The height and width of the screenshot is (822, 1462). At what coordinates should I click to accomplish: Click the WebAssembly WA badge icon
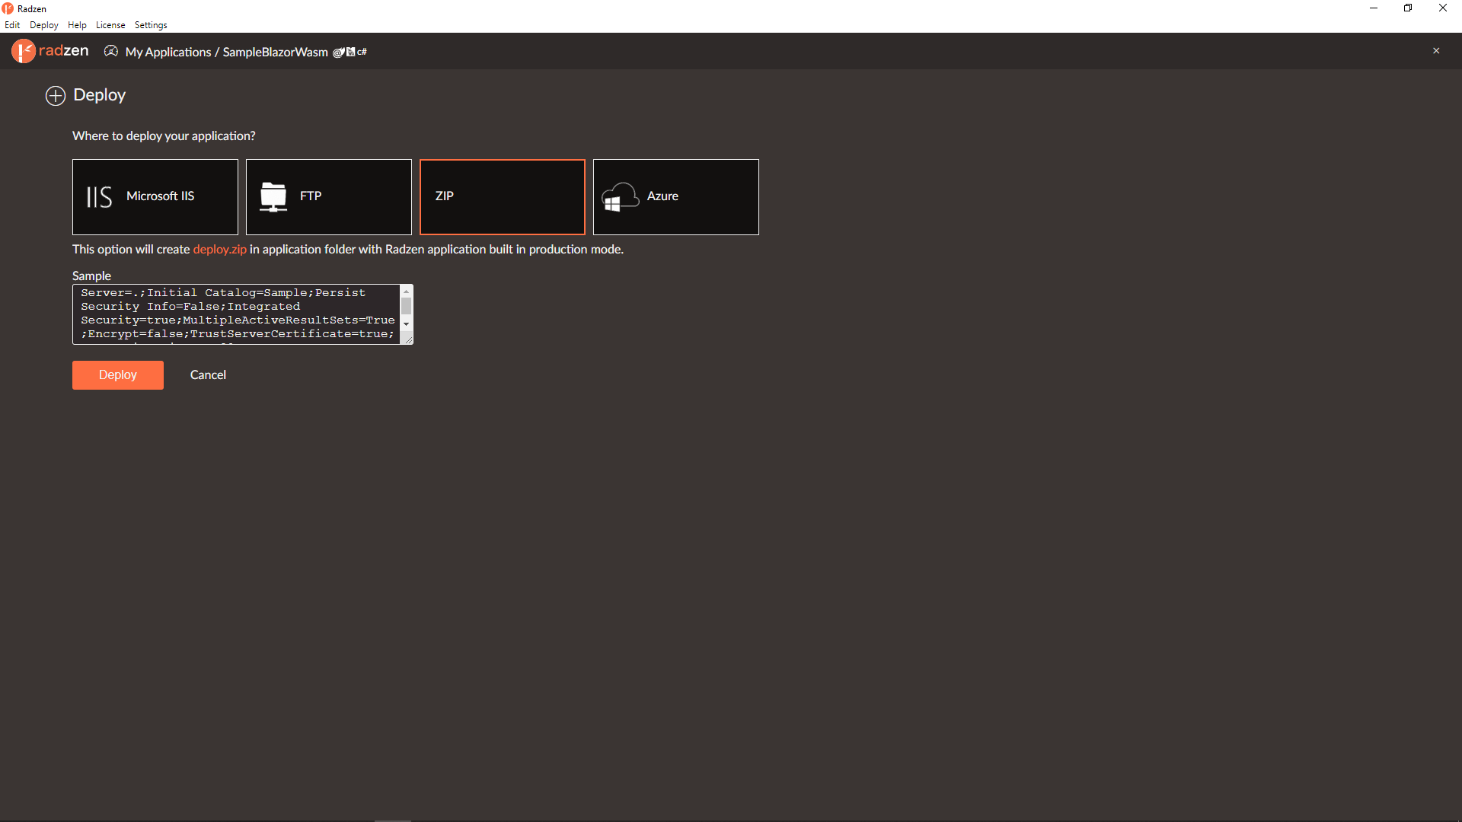[x=351, y=52]
